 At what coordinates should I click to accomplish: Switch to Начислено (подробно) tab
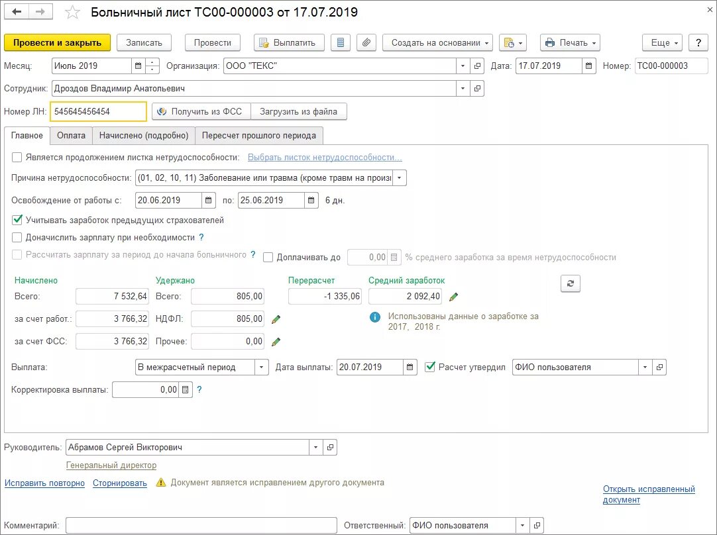click(144, 135)
